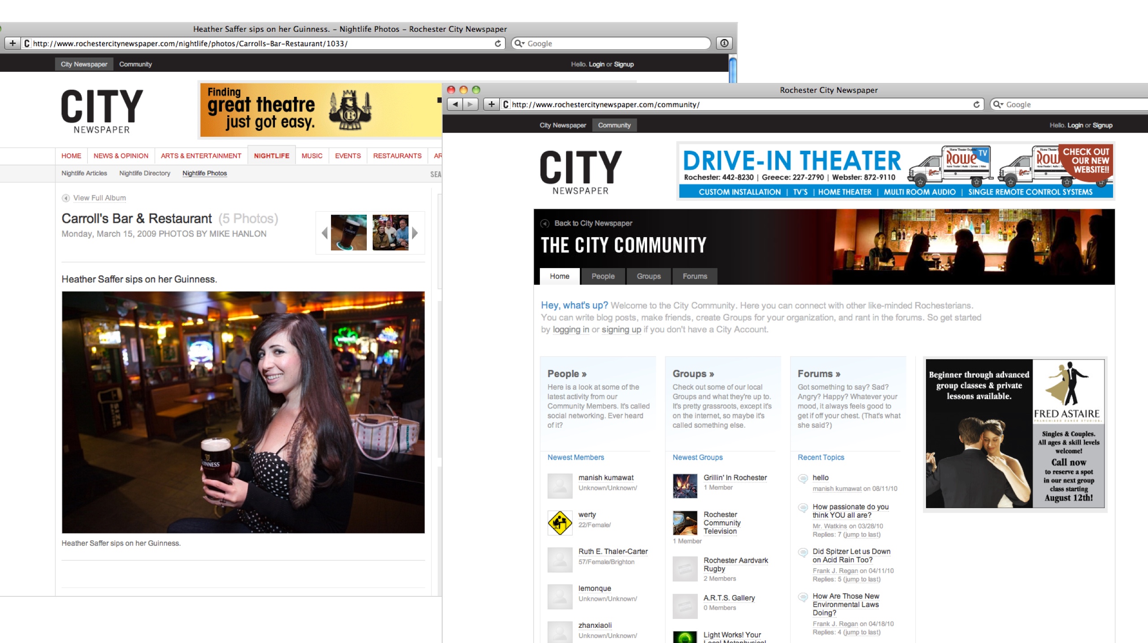Switch to the People tab

[603, 276]
